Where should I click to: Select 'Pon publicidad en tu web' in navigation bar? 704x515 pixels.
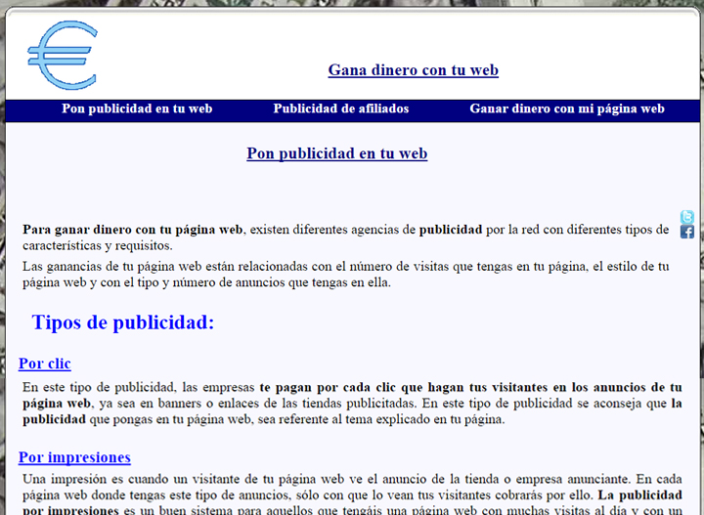click(x=137, y=108)
